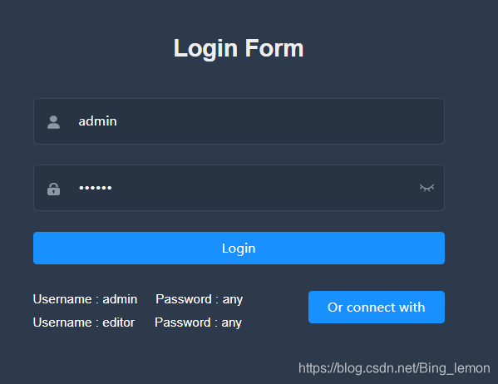Select the 'Username : admin' hint text

[85, 299]
